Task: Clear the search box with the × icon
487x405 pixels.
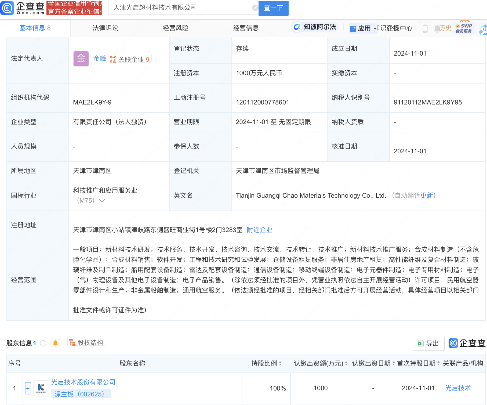Action: [255, 8]
